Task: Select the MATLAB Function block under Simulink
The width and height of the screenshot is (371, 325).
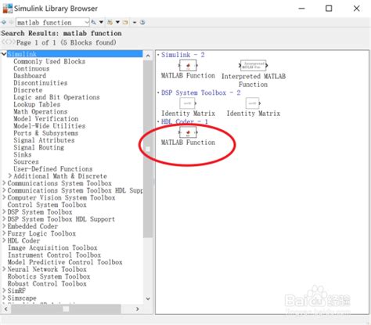Action: [188, 70]
